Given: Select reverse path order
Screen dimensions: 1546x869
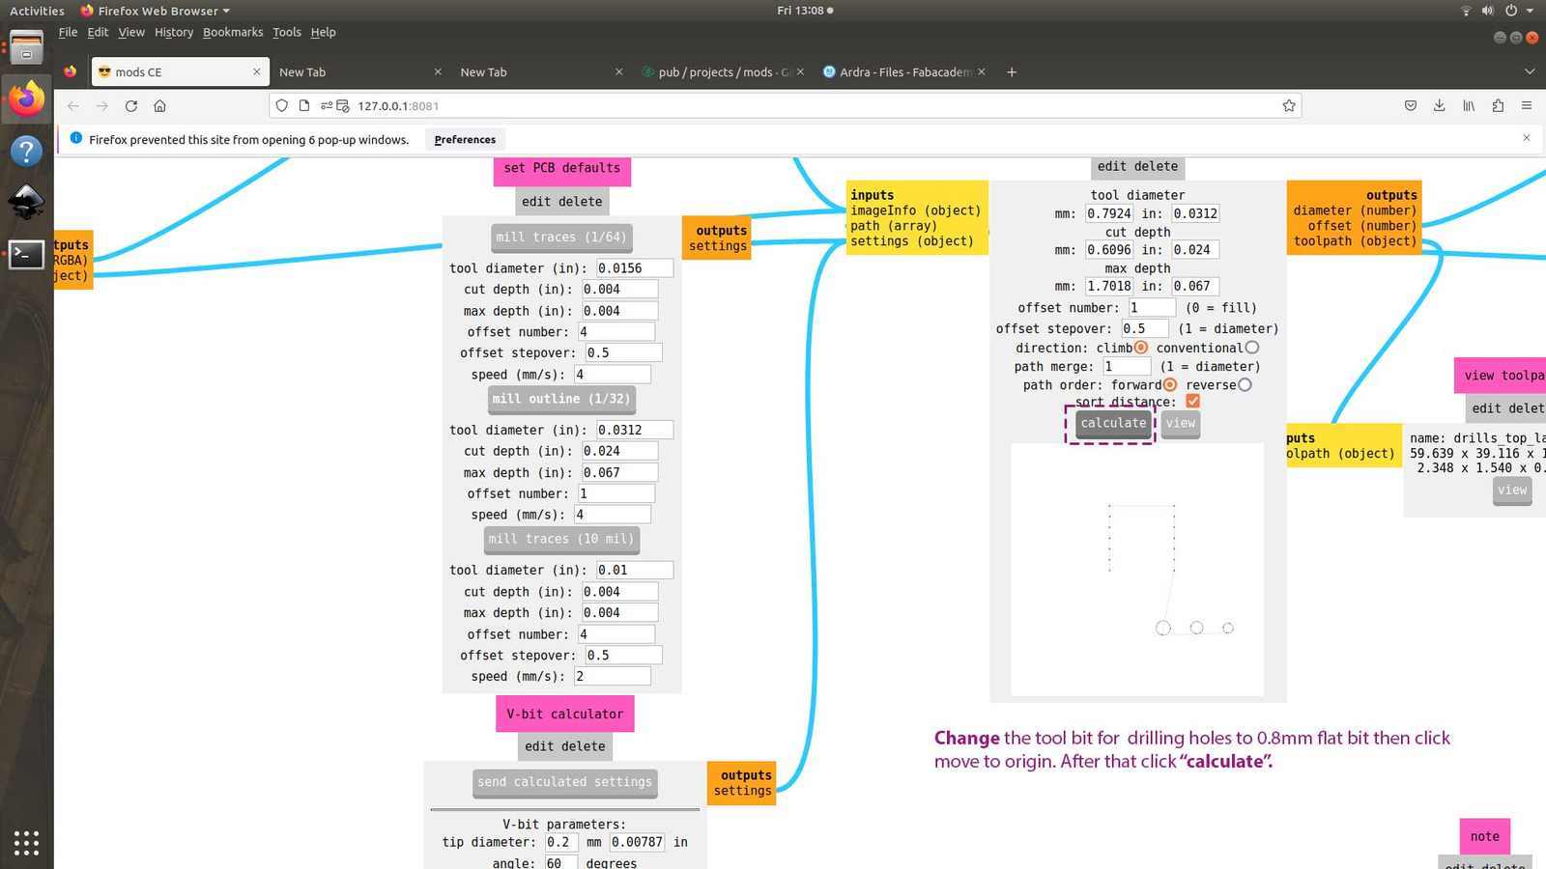Looking at the screenshot, I should [x=1245, y=384].
